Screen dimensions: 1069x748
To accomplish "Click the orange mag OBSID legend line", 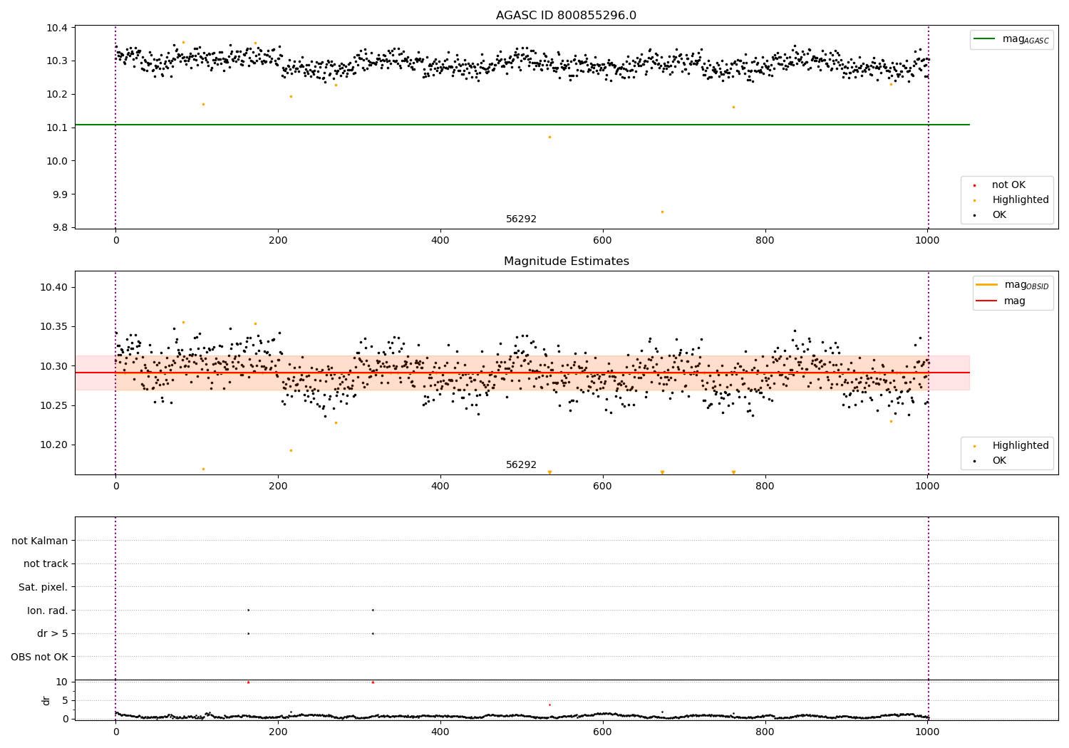I will 987,285.
